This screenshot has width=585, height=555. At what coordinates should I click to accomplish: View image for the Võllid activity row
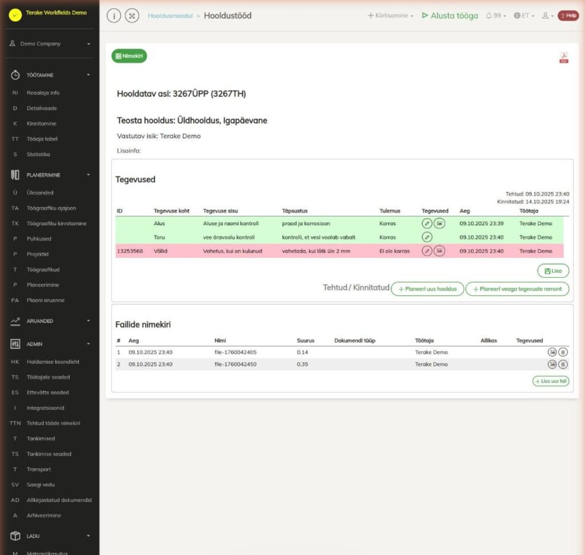pyautogui.click(x=439, y=251)
